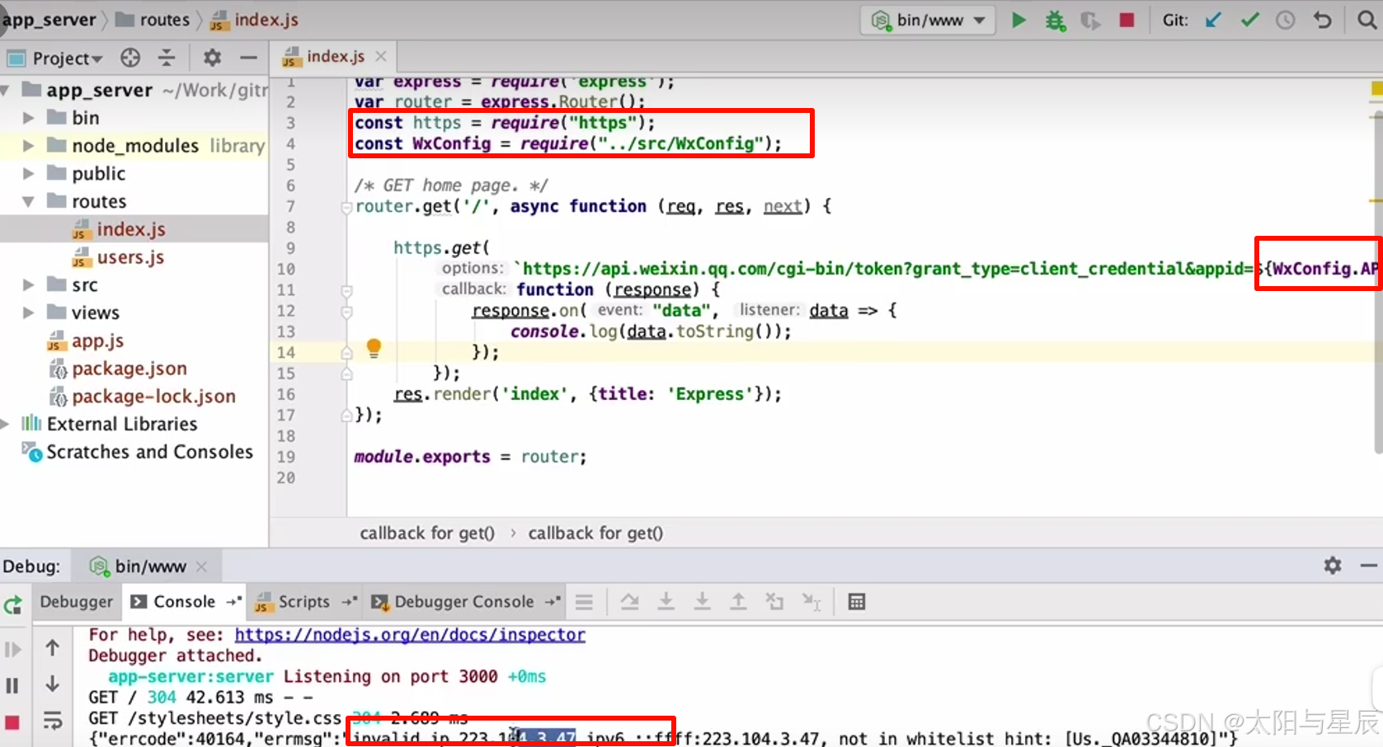Rerun bin/www in Debug panel
Screen dimensions: 1383x747
(x=12, y=607)
